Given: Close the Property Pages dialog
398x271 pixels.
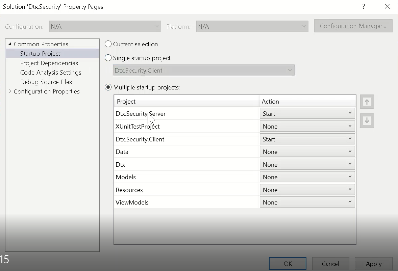Looking at the screenshot, I should (x=387, y=6).
